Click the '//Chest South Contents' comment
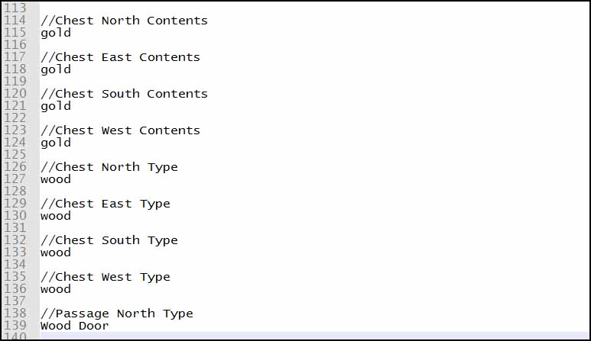 click(124, 94)
